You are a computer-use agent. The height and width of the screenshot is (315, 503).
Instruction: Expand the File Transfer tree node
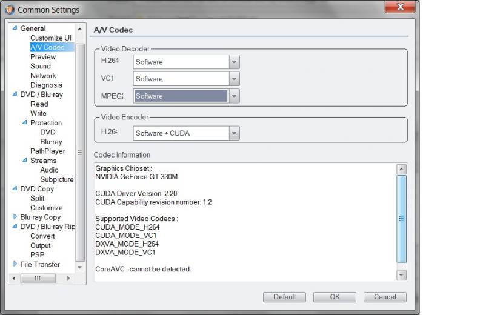(x=15, y=264)
